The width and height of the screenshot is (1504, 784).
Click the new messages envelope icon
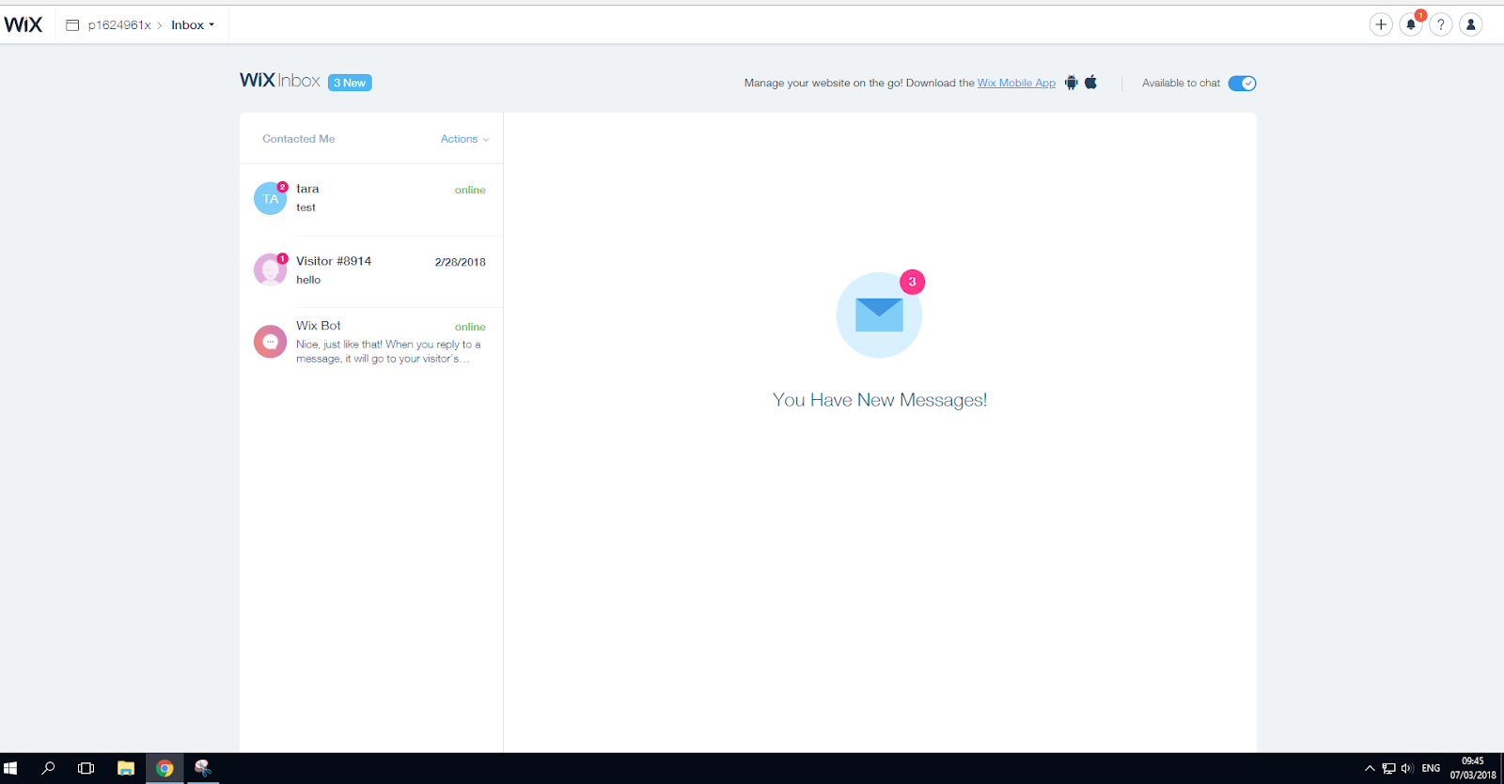[879, 315]
